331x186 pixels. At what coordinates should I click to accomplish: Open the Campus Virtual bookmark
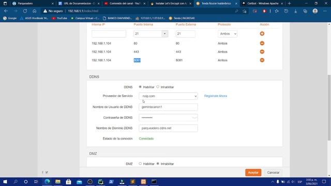(85, 18)
